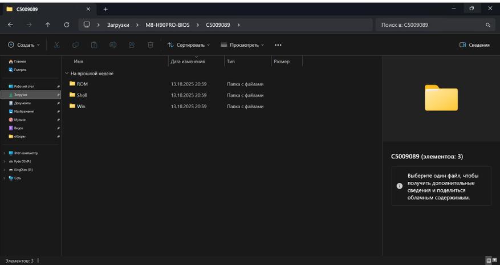Click the Copy icon in the toolbar
Viewport: 500px width, 265px height.
76,45
